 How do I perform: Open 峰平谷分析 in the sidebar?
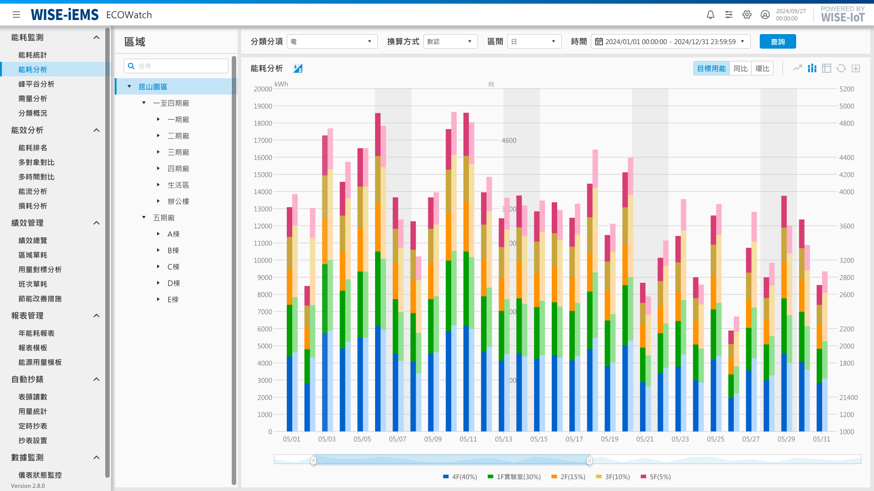pos(36,84)
